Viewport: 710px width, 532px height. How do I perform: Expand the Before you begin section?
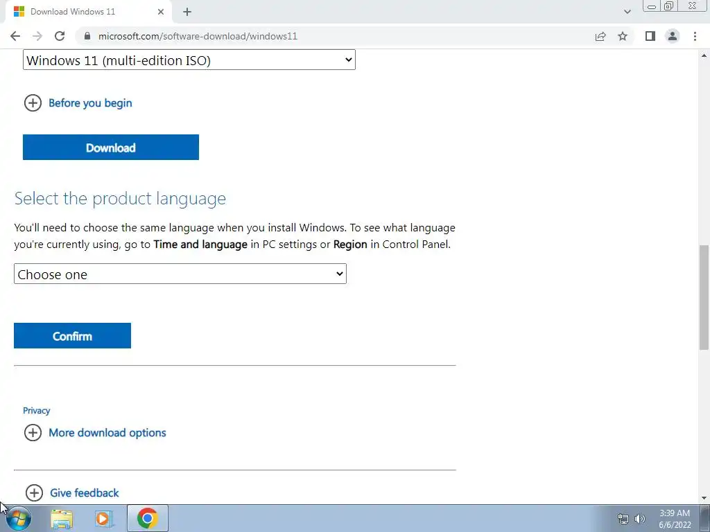click(78, 103)
